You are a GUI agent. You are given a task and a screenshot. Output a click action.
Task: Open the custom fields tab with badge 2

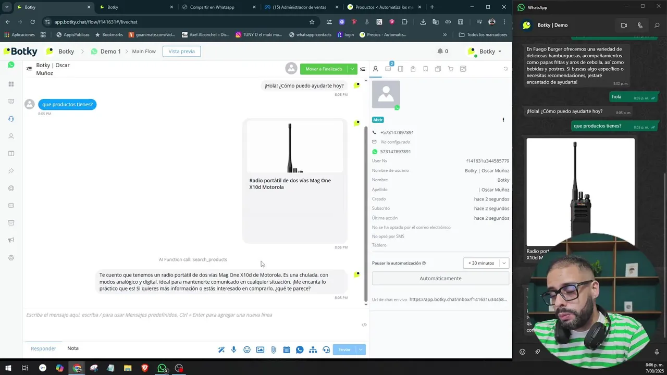(388, 68)
